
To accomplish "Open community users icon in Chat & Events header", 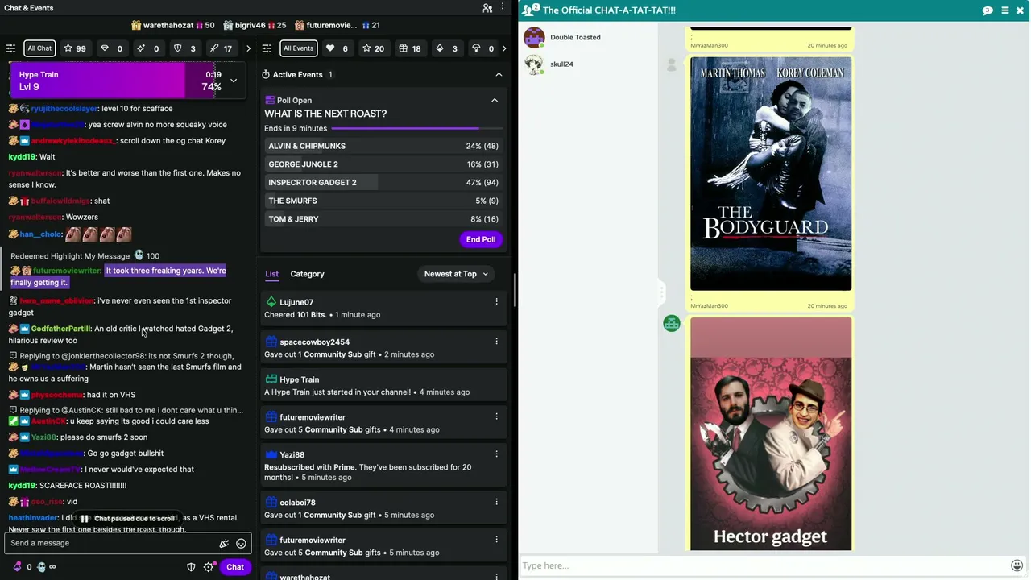I will 487,8.
